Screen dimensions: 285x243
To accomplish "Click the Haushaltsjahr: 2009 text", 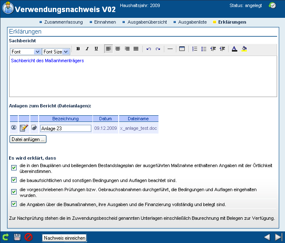I will point(140,5).
